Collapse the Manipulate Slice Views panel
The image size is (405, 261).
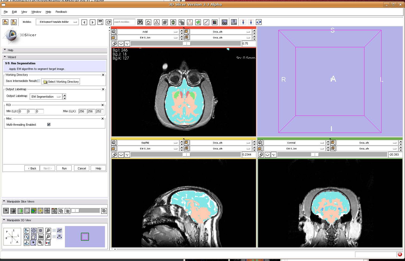[4, 201]
